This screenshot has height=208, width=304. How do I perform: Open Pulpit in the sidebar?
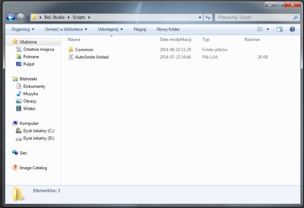(x=29, y=64)
